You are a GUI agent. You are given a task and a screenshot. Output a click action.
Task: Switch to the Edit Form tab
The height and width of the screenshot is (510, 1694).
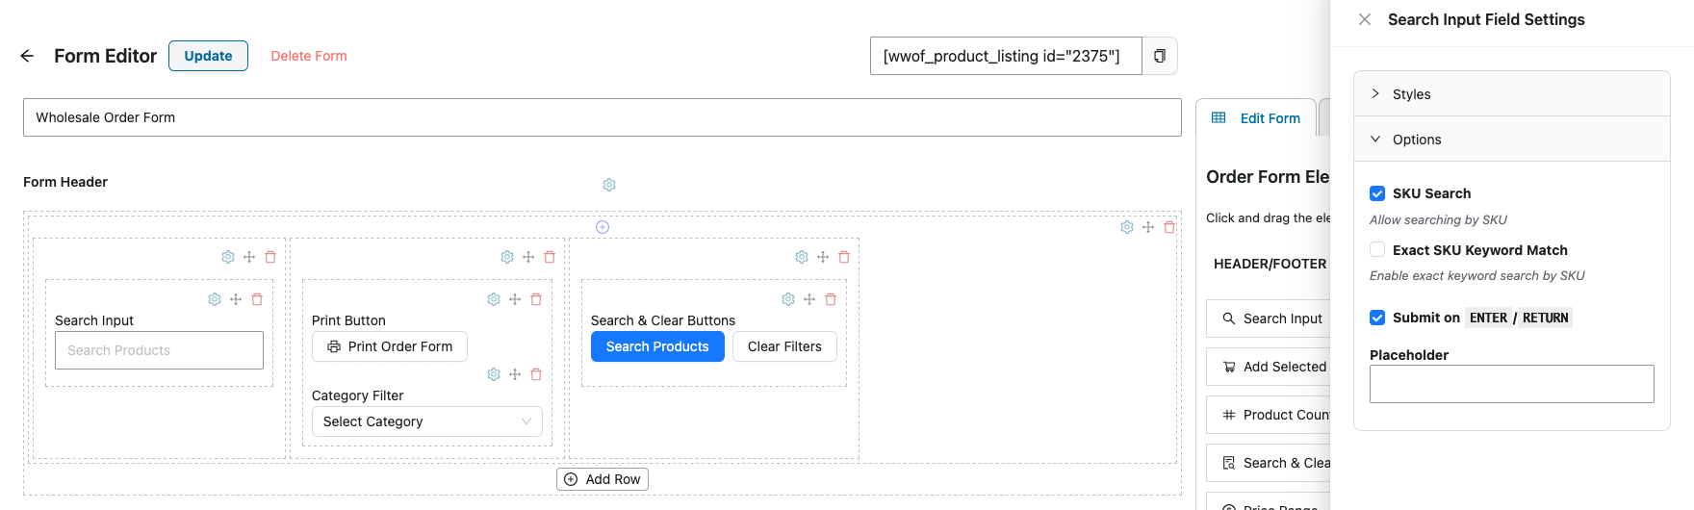click(x=1256, y=118)
